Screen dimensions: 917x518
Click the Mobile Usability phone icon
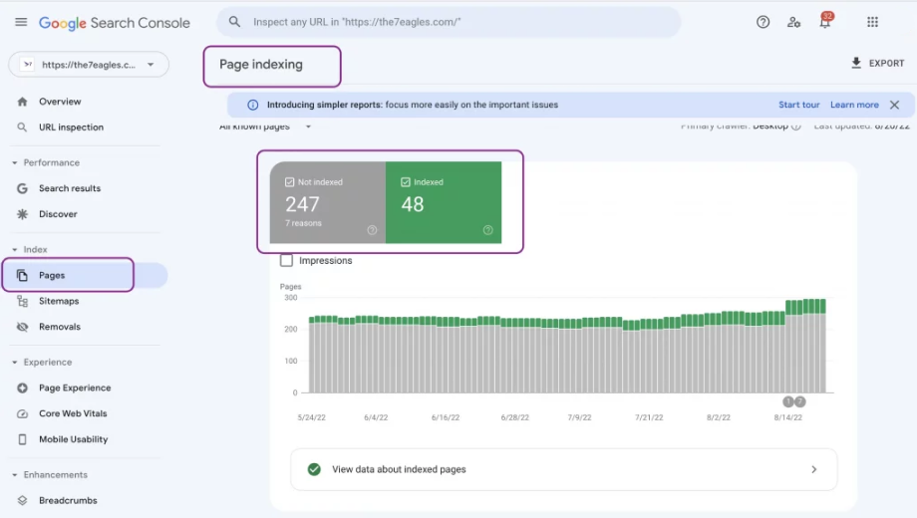click(22, 439)
